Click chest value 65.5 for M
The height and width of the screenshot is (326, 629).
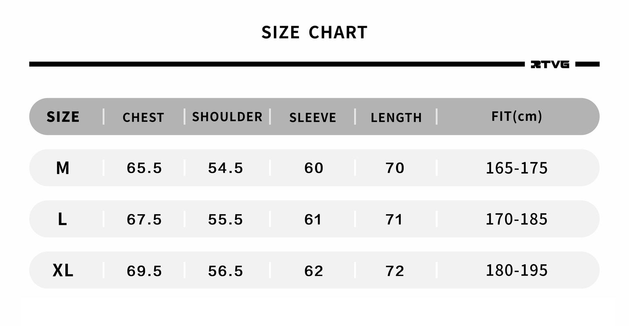click(x=144, y=168)
